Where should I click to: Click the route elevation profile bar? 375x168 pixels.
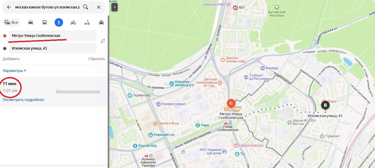click(x=78, y=92)
